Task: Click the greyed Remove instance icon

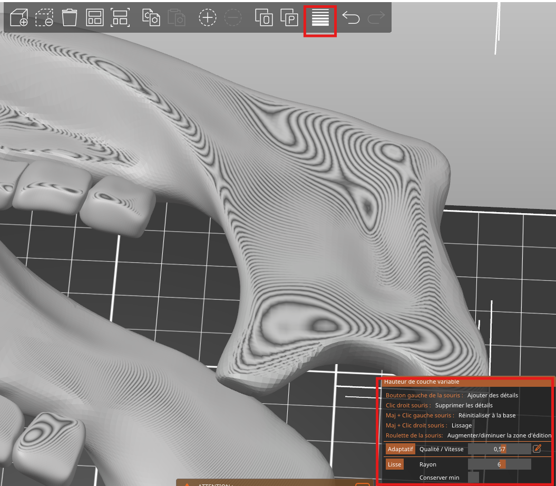Action: click(233, 17)
